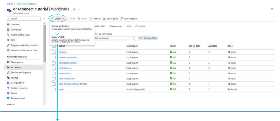The width and height of the screenshot is (280, 121).
Task: Open the coredns workload link
Action: click(x=63, y=52)
